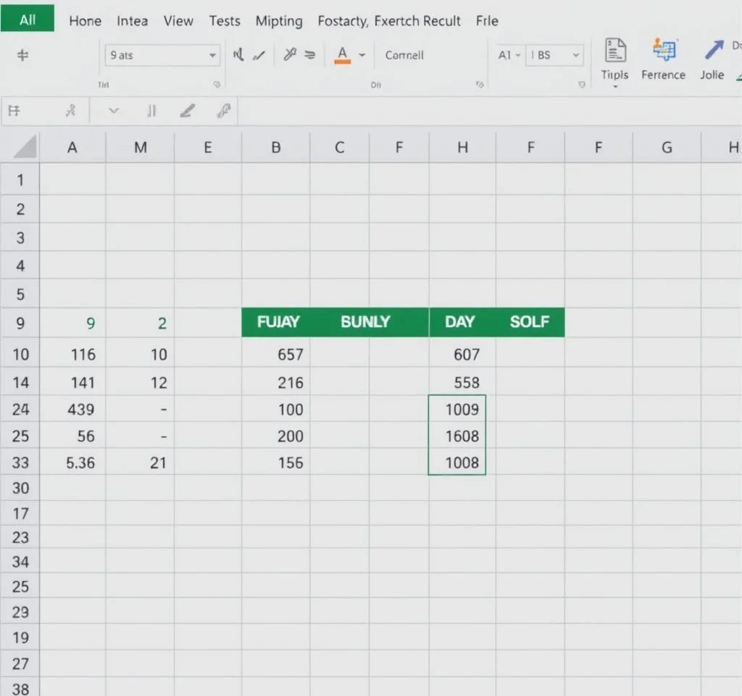The width and height of the screenshot is (742, 696).
Task: Click the grid icon at far left of lower toolbar
Action: pyautogui.click(x=14, y=111)
